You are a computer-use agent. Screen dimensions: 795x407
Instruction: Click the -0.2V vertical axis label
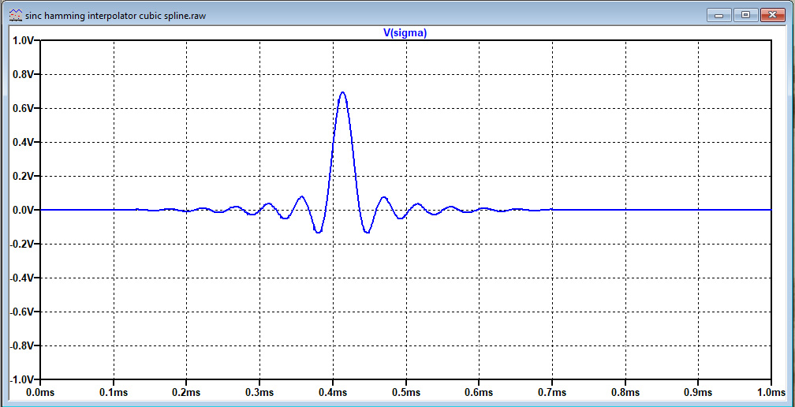pyautogui.click(x=22, y=245)
